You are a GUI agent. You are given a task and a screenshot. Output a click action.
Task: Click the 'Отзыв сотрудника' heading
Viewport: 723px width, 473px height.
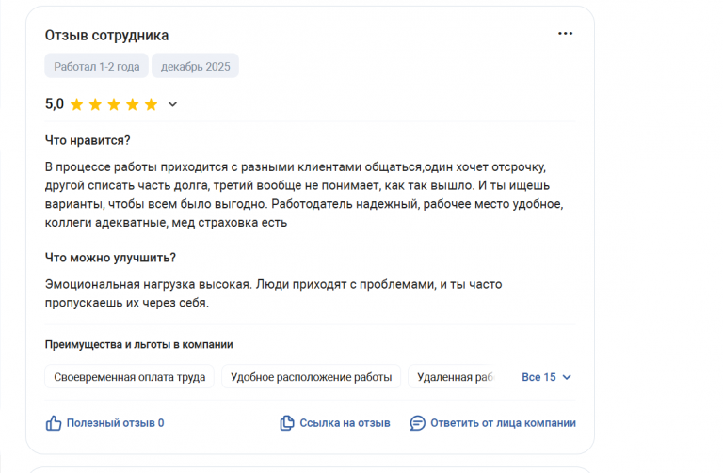pos(106,35)
